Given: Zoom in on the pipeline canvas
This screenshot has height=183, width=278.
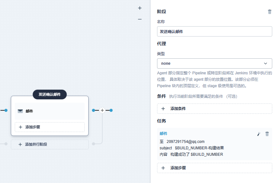Looking at the screenshot, I should click(x=140, y=8).
